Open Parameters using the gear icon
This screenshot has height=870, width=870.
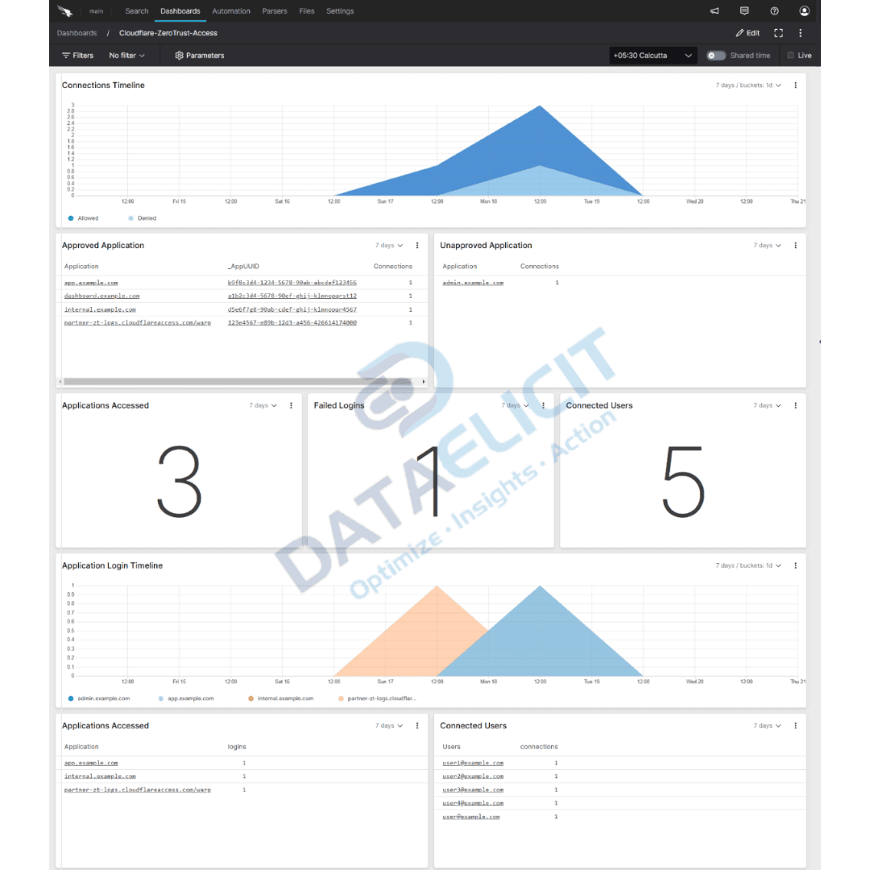coord(200,55)
